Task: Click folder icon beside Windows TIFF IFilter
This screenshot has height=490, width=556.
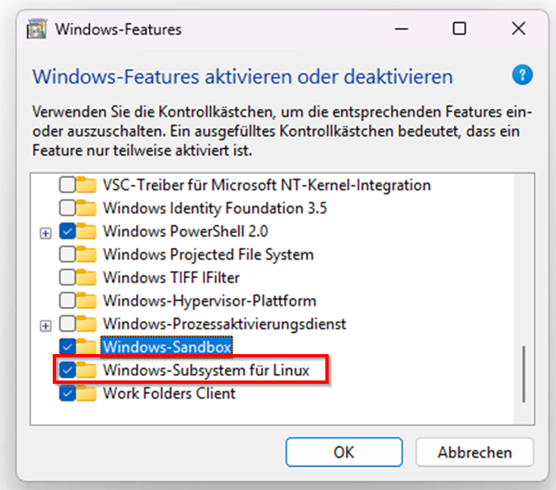Action: click(86, 278)
